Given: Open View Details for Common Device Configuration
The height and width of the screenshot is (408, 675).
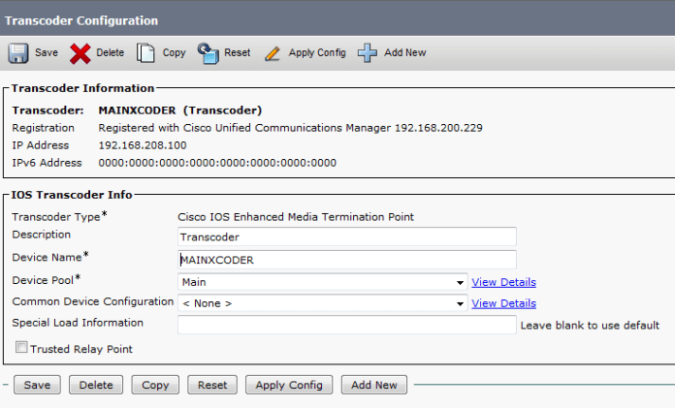Looking at the screenshot, I should pos(503,303).
